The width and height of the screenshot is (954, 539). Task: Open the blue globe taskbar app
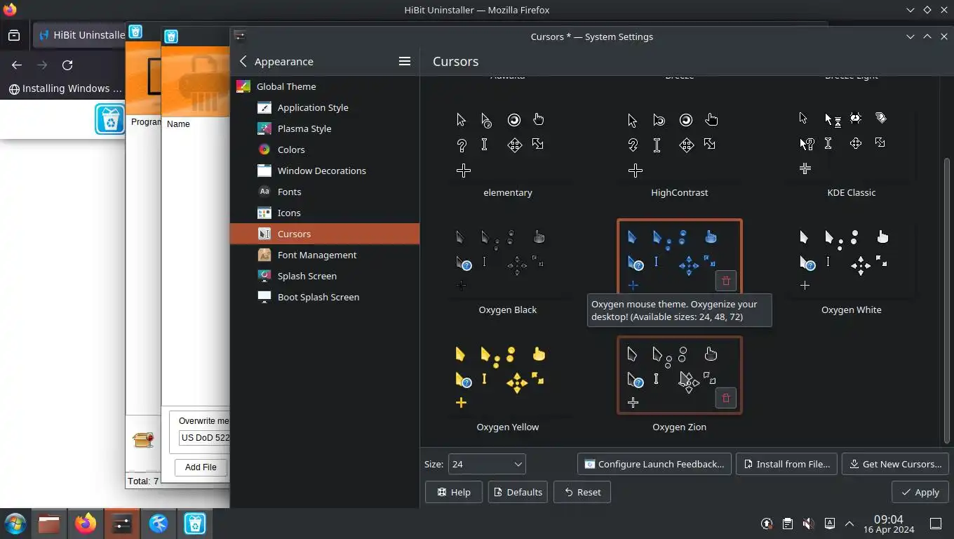coord(159,524)
